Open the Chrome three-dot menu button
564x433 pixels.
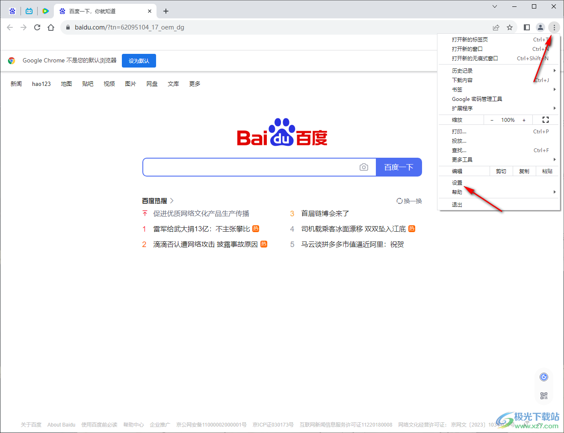tap(554, 27)
